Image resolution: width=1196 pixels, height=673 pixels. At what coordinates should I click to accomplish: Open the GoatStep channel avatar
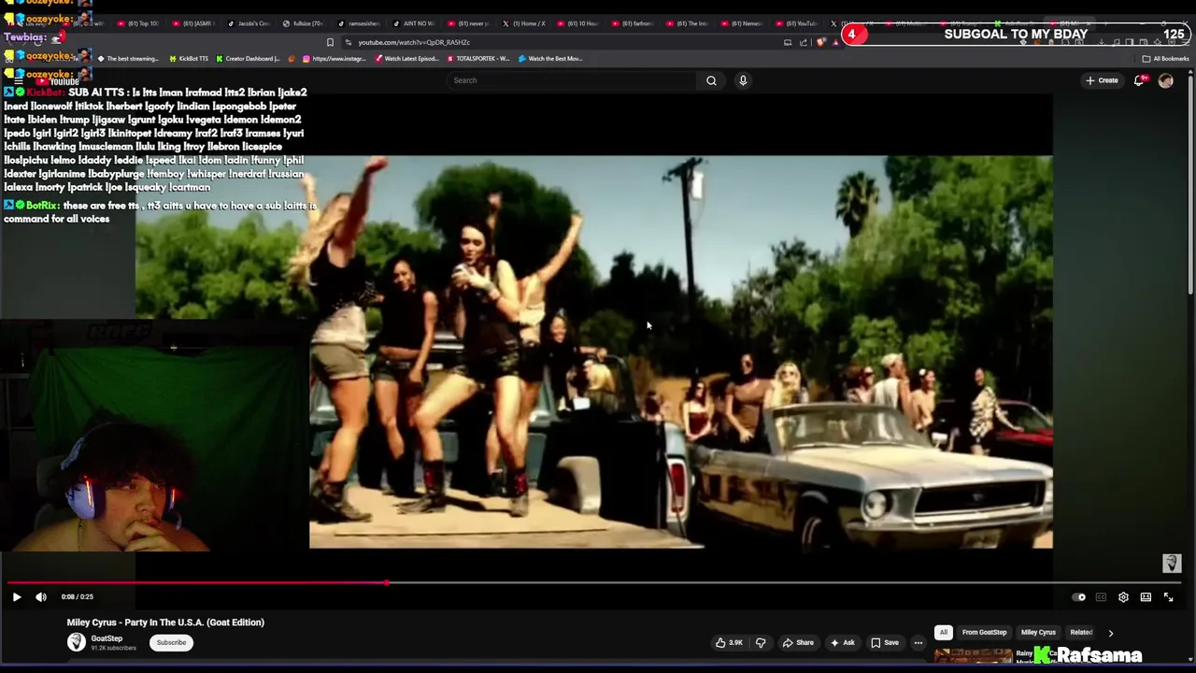click(77, 642)
